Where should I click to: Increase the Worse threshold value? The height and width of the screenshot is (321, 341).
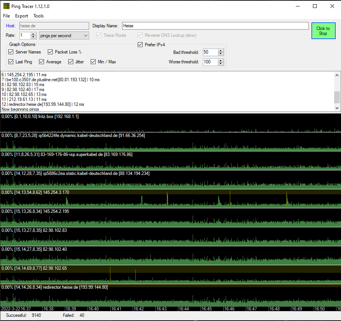[221, 60]
